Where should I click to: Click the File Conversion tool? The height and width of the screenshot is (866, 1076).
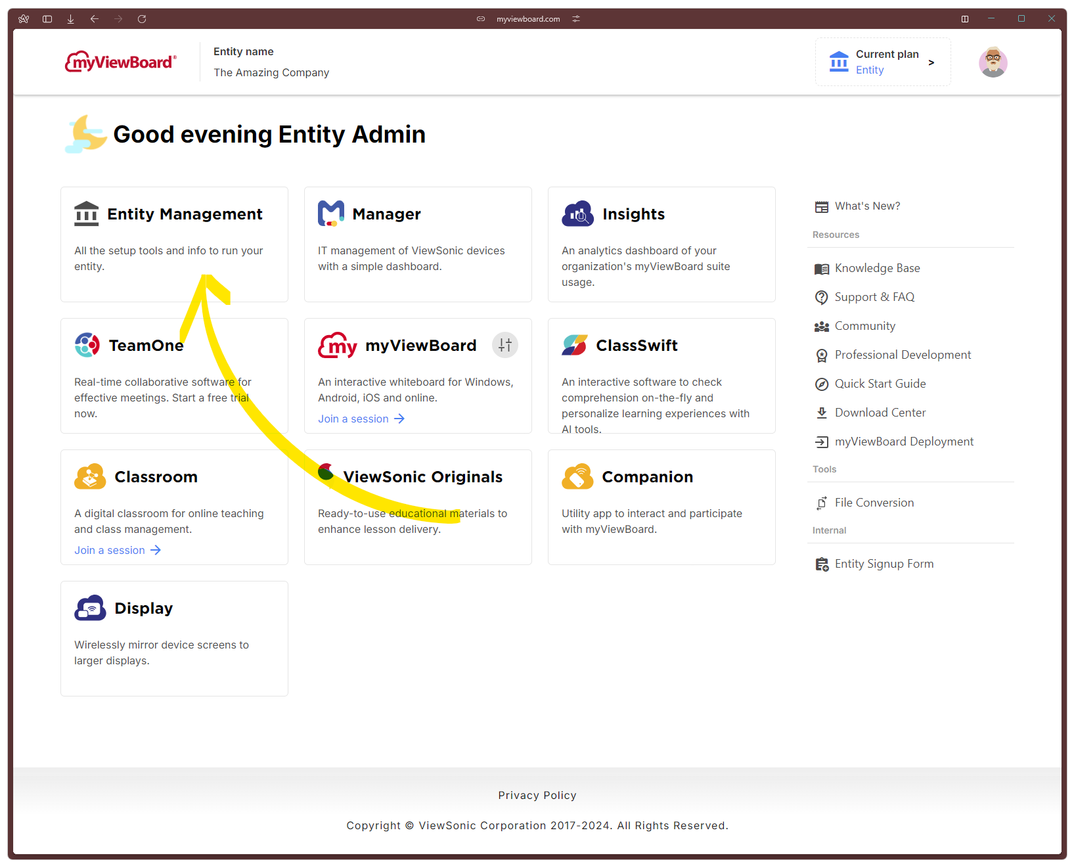874,503
